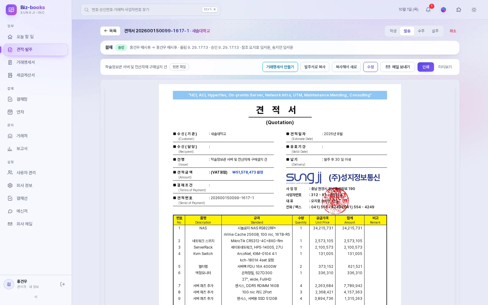Open the 원본 파일 chip
488x305 pixels.
click(x=179, y=67)
